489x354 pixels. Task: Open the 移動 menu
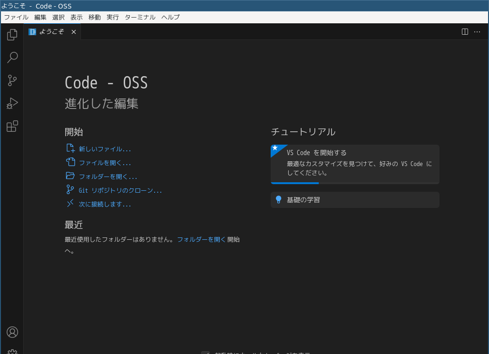pos(95,17)
